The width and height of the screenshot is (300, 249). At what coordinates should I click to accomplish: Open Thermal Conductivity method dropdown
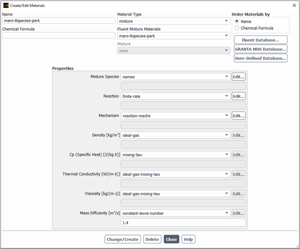(x=175, y=174)
